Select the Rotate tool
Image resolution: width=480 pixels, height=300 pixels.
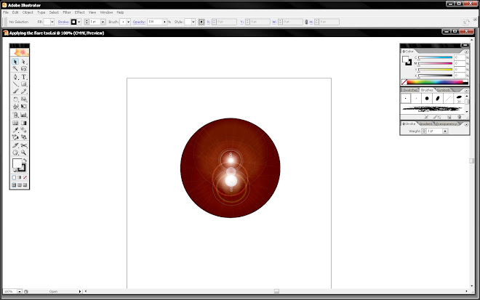[x=15, y=100]
